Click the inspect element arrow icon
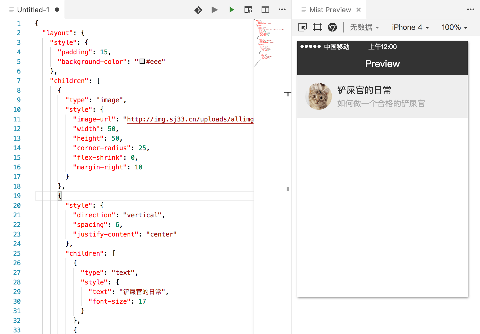Screen dimensions: 480x334 pos(303,27)
